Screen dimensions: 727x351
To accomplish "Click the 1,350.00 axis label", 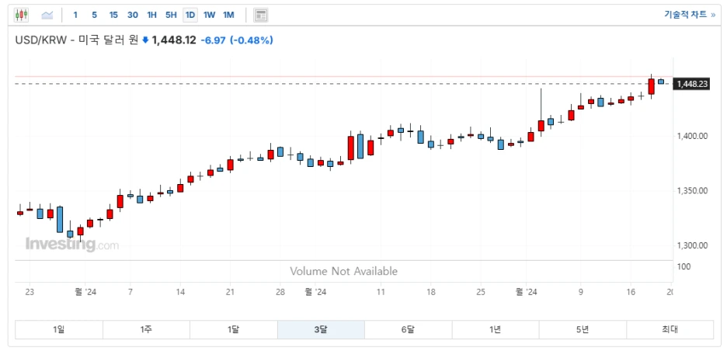I will [690, 190].
